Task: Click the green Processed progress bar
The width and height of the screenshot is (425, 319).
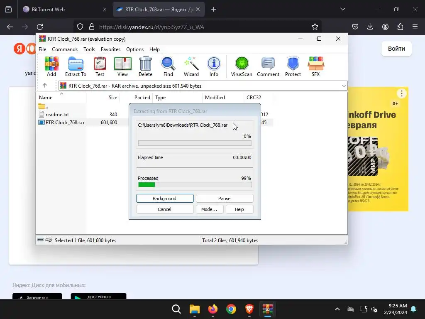Action: point(195,185)
